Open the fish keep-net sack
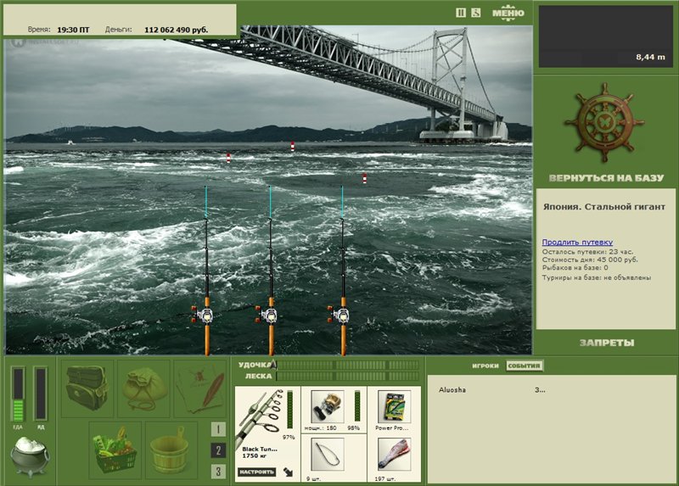 pos(143,388)
